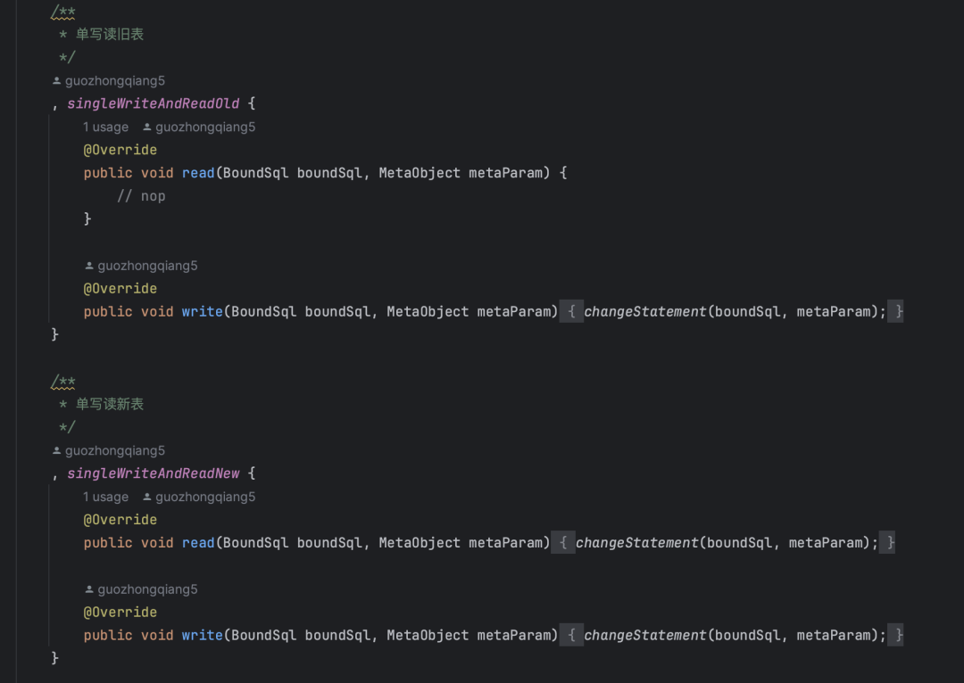Expand folded closing brace of singleWriteAndReadNew read
This screenshot has height=683, width=964.
(x=888, y=542)
